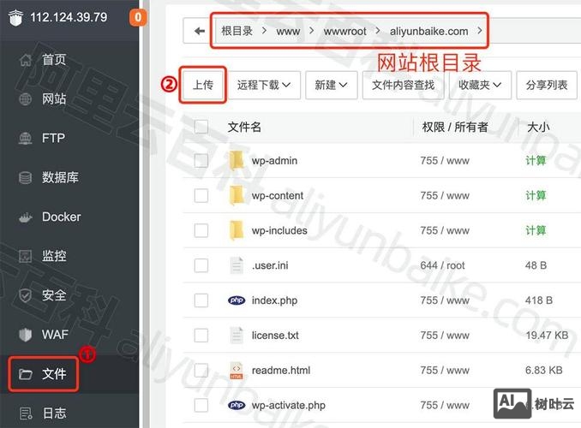Click the orange notification badge 0
581x428 pixels.
pyautogui.click(x=137, y=17)
